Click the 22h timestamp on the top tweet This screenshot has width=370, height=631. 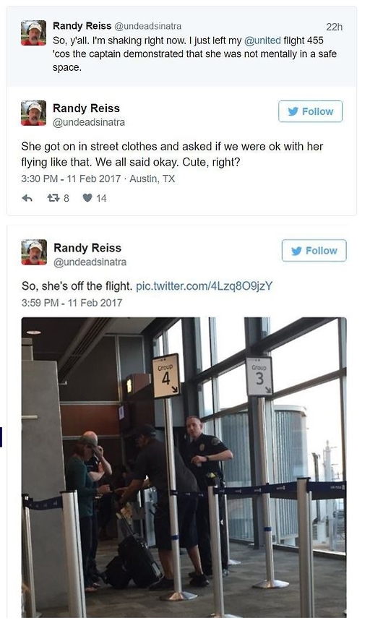[334, 27]
